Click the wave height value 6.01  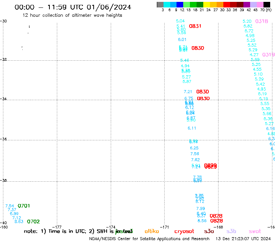click(x=182, y=39)
